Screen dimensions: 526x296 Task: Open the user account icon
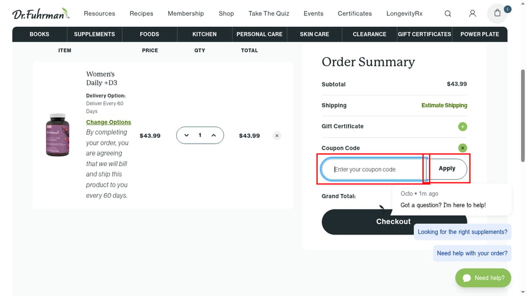tap(472, 13)
